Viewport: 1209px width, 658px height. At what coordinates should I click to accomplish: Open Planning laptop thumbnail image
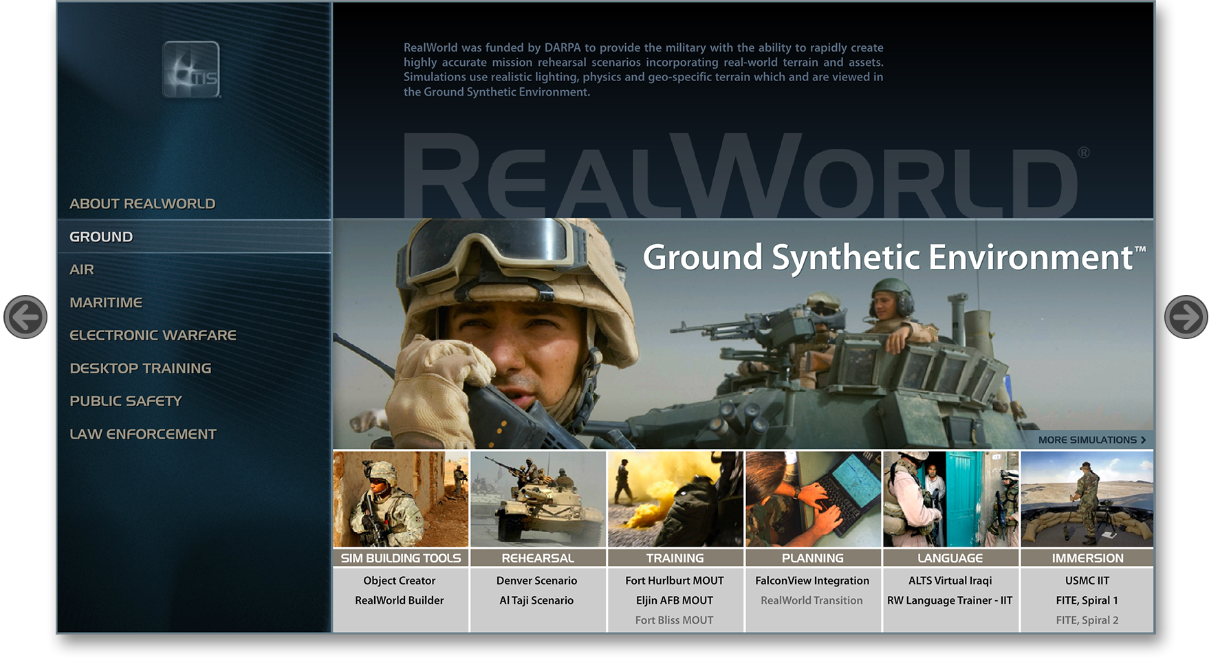click(x=813, y=499)
